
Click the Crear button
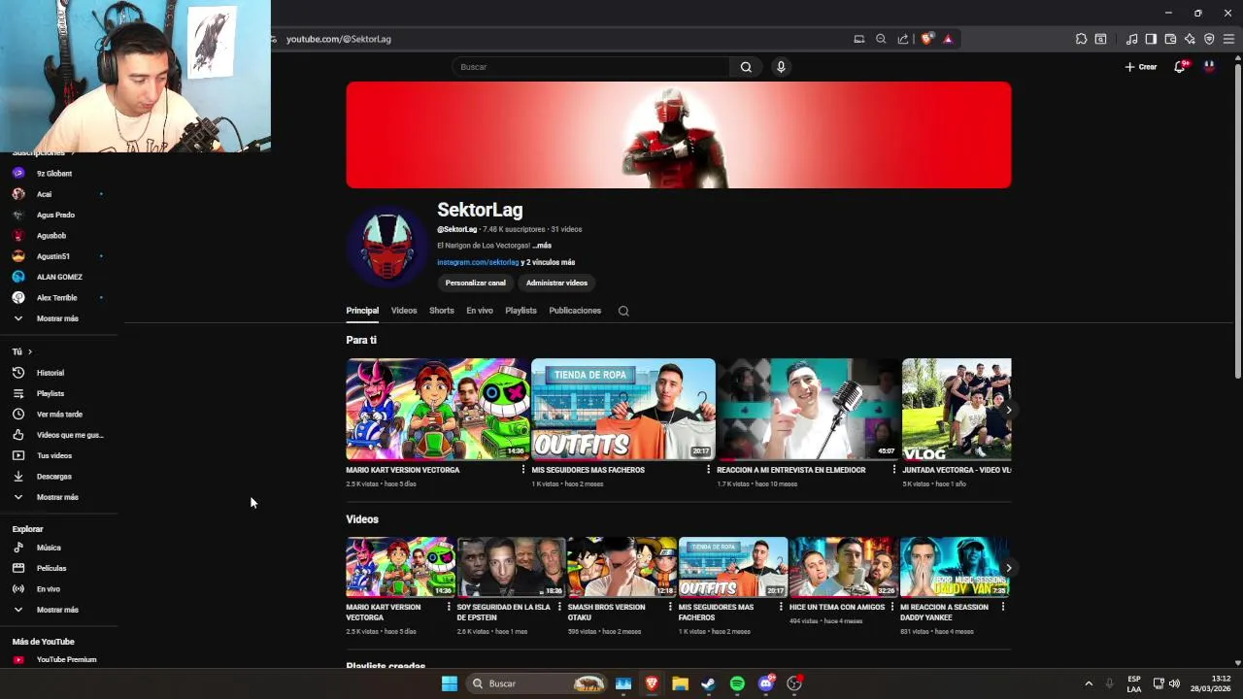(1141, 67)
